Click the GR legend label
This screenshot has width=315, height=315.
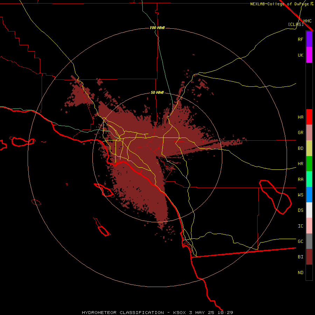[300, 133]
